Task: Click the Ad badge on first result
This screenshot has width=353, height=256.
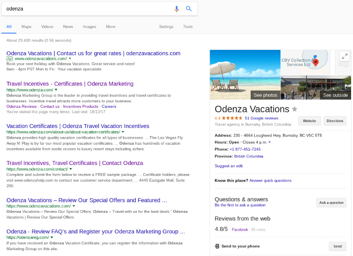Action: click(x=9, y=59)
